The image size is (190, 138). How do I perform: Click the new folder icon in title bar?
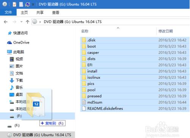[21, 4]
